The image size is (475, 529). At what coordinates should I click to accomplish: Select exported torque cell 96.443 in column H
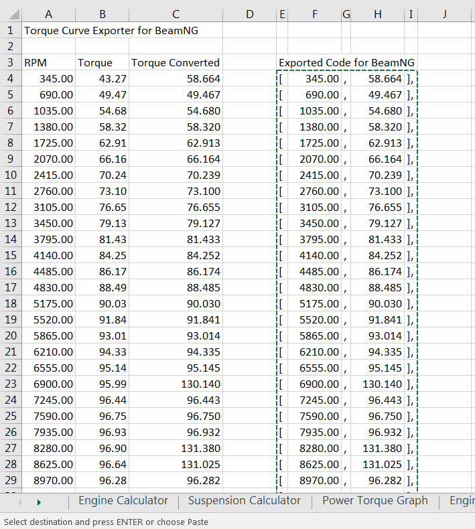point(377,400)
